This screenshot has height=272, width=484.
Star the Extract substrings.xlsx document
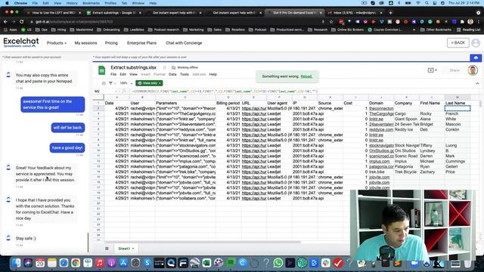tap(165, 67)
